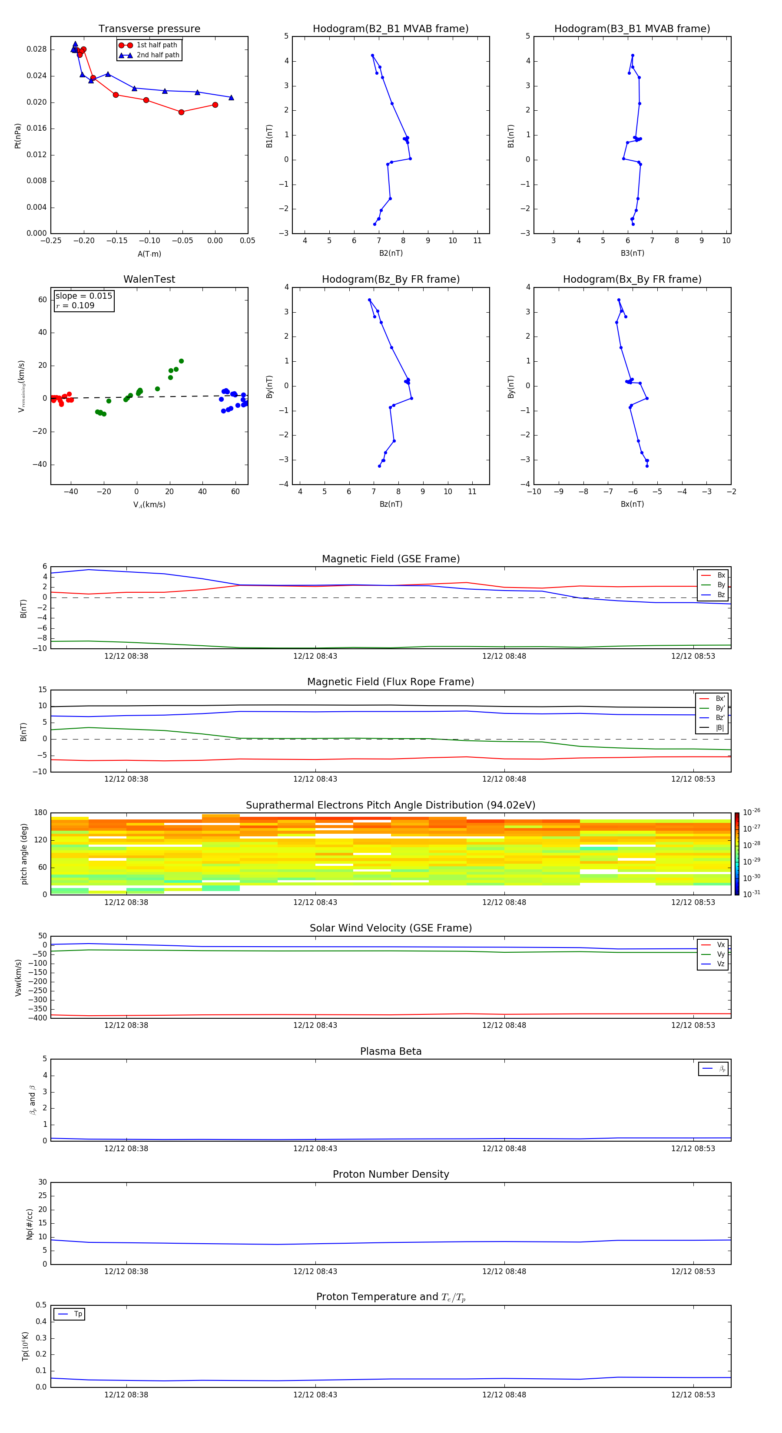The height and width of the screenshot is (1433, 782).
Task: Click the '1st half path' legend entry
Action: (149, 45)
